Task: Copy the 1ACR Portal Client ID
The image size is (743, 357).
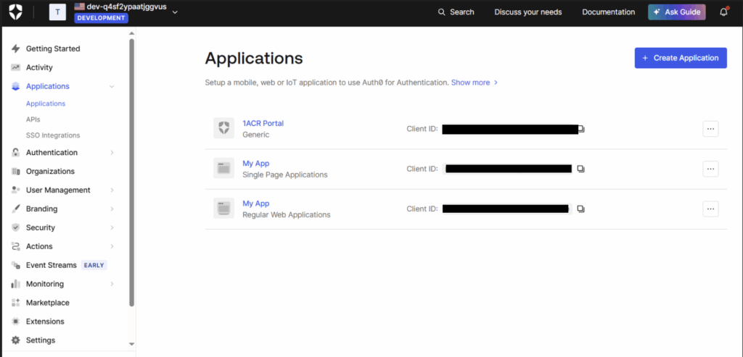Action: click(580, 129)
